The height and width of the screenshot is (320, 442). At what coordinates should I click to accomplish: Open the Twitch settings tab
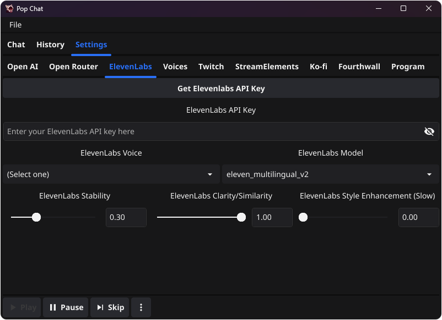(x=211, y=66)
